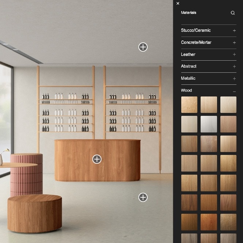Click the plus hotspot on the wall
Image resolution: width=243 pixels, height=243 pixels.
point(143,47)
